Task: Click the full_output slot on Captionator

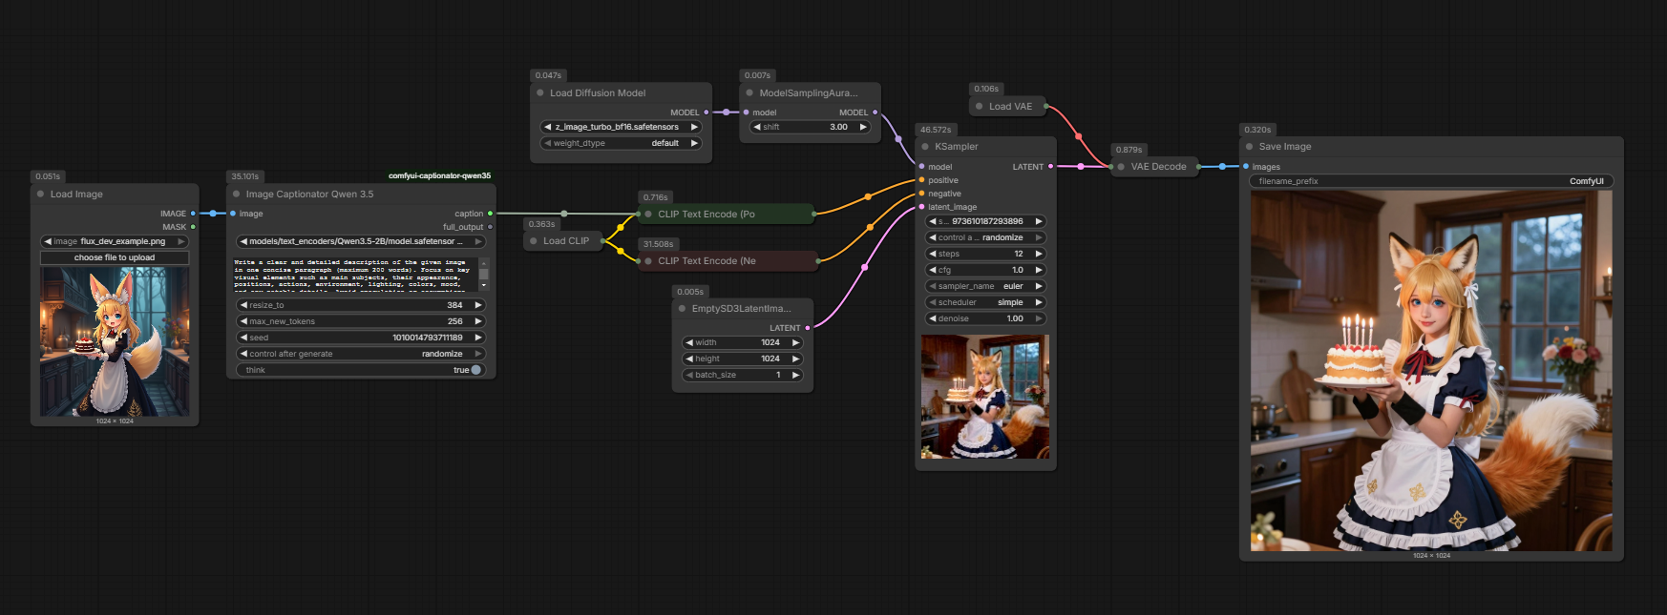Action: (x=490, y=227)
